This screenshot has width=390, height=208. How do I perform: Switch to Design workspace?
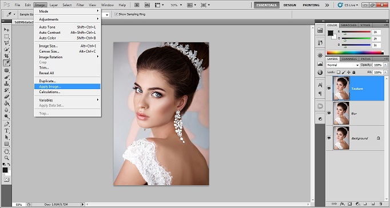pos(290,5)
